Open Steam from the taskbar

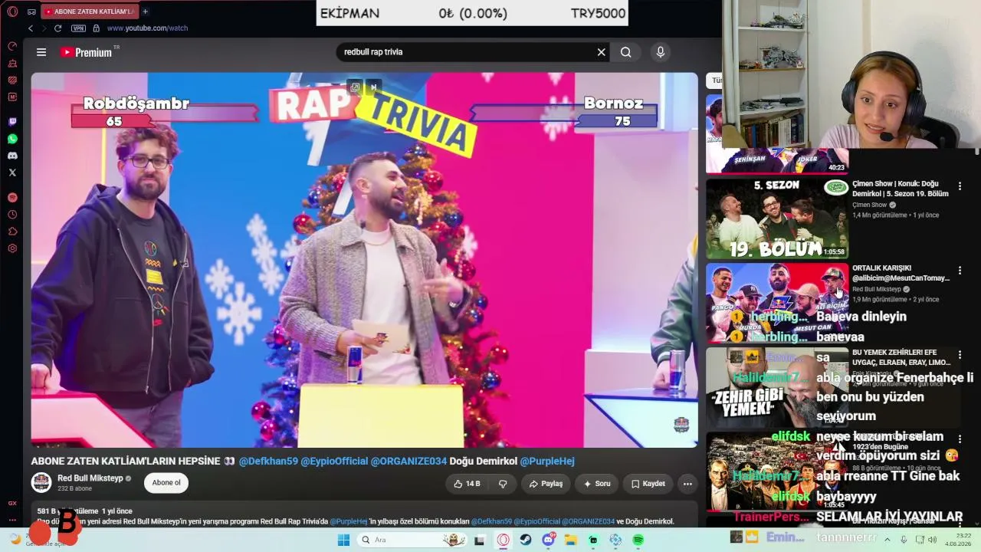coord(526,540)
